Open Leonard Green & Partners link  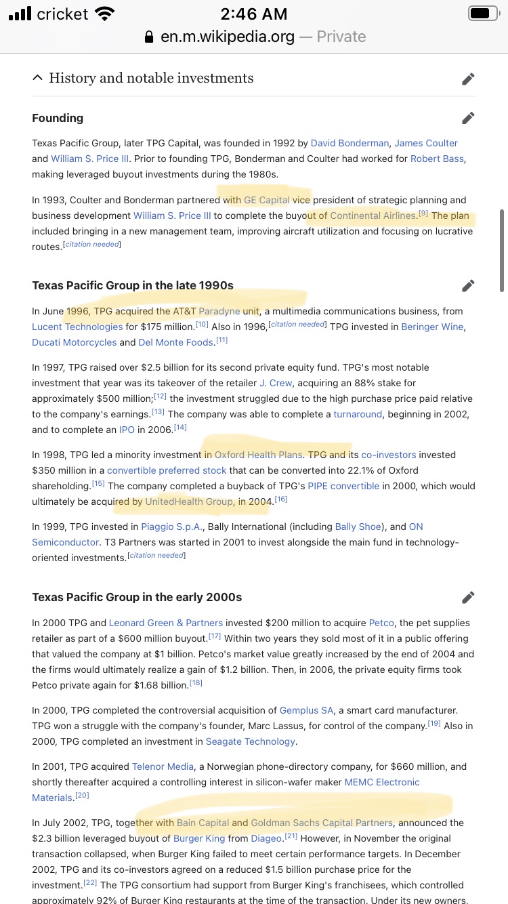[x=166, y=623]
